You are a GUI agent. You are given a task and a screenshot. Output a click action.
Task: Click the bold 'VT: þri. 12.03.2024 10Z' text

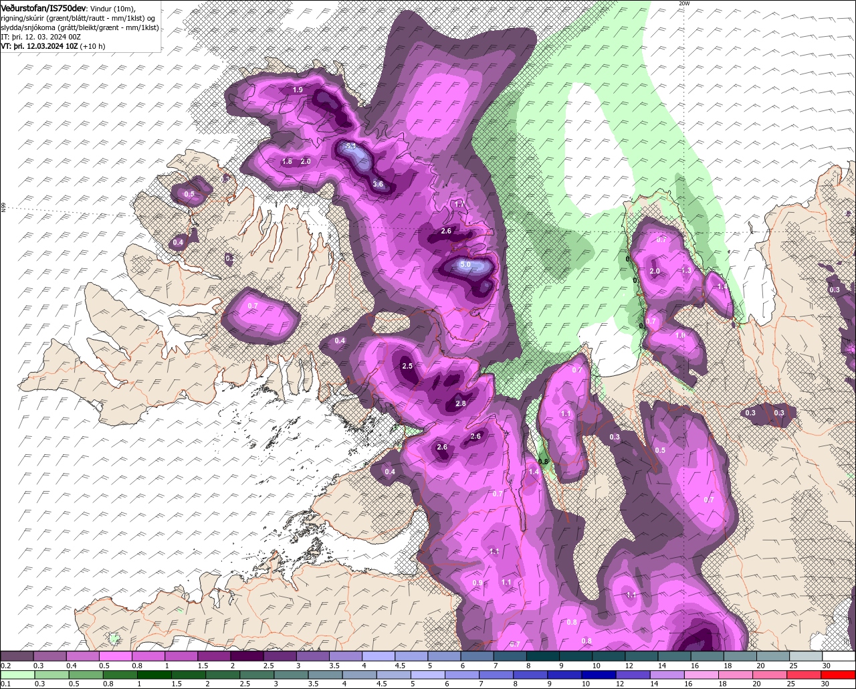[39, 46]
